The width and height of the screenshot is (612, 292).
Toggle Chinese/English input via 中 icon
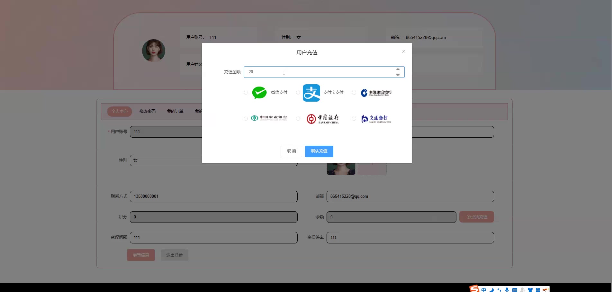coord(483,289)
